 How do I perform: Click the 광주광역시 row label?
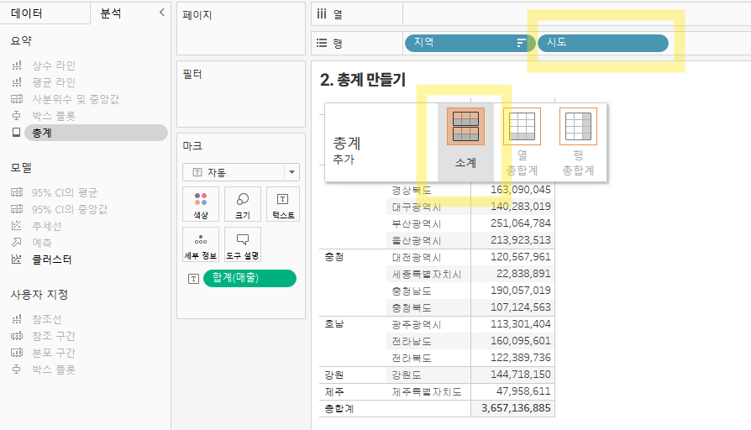(x=416, y=324)
